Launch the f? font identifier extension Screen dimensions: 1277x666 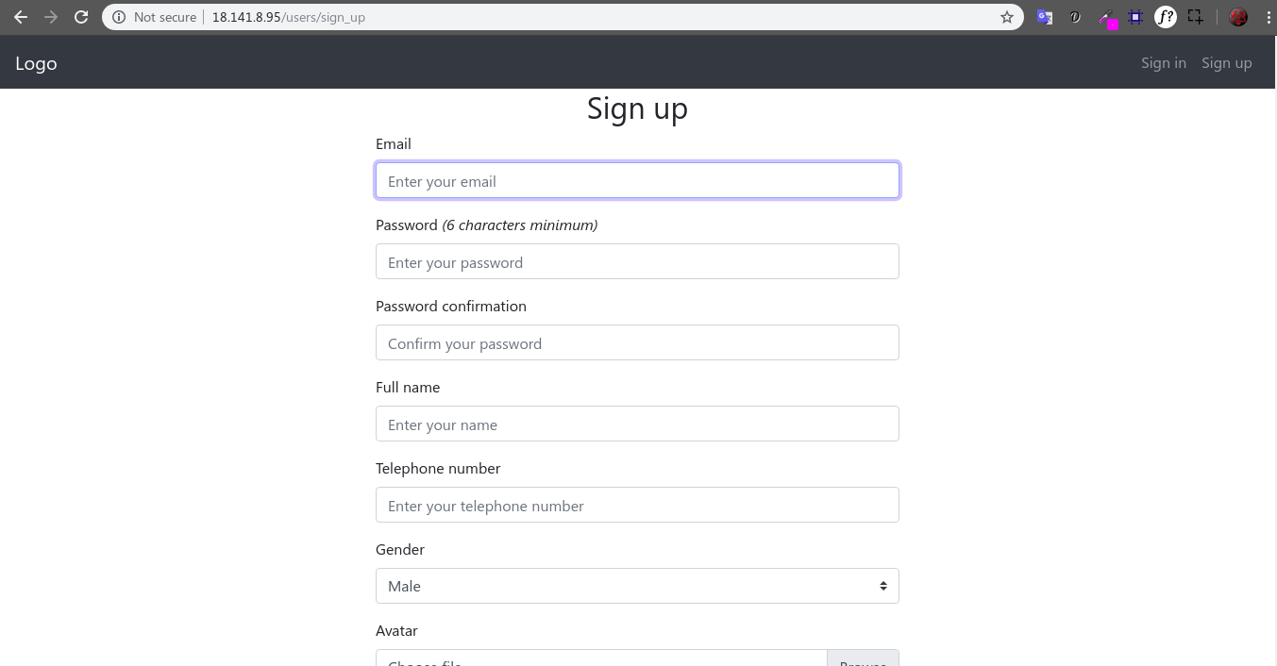tap(1166, 17)
